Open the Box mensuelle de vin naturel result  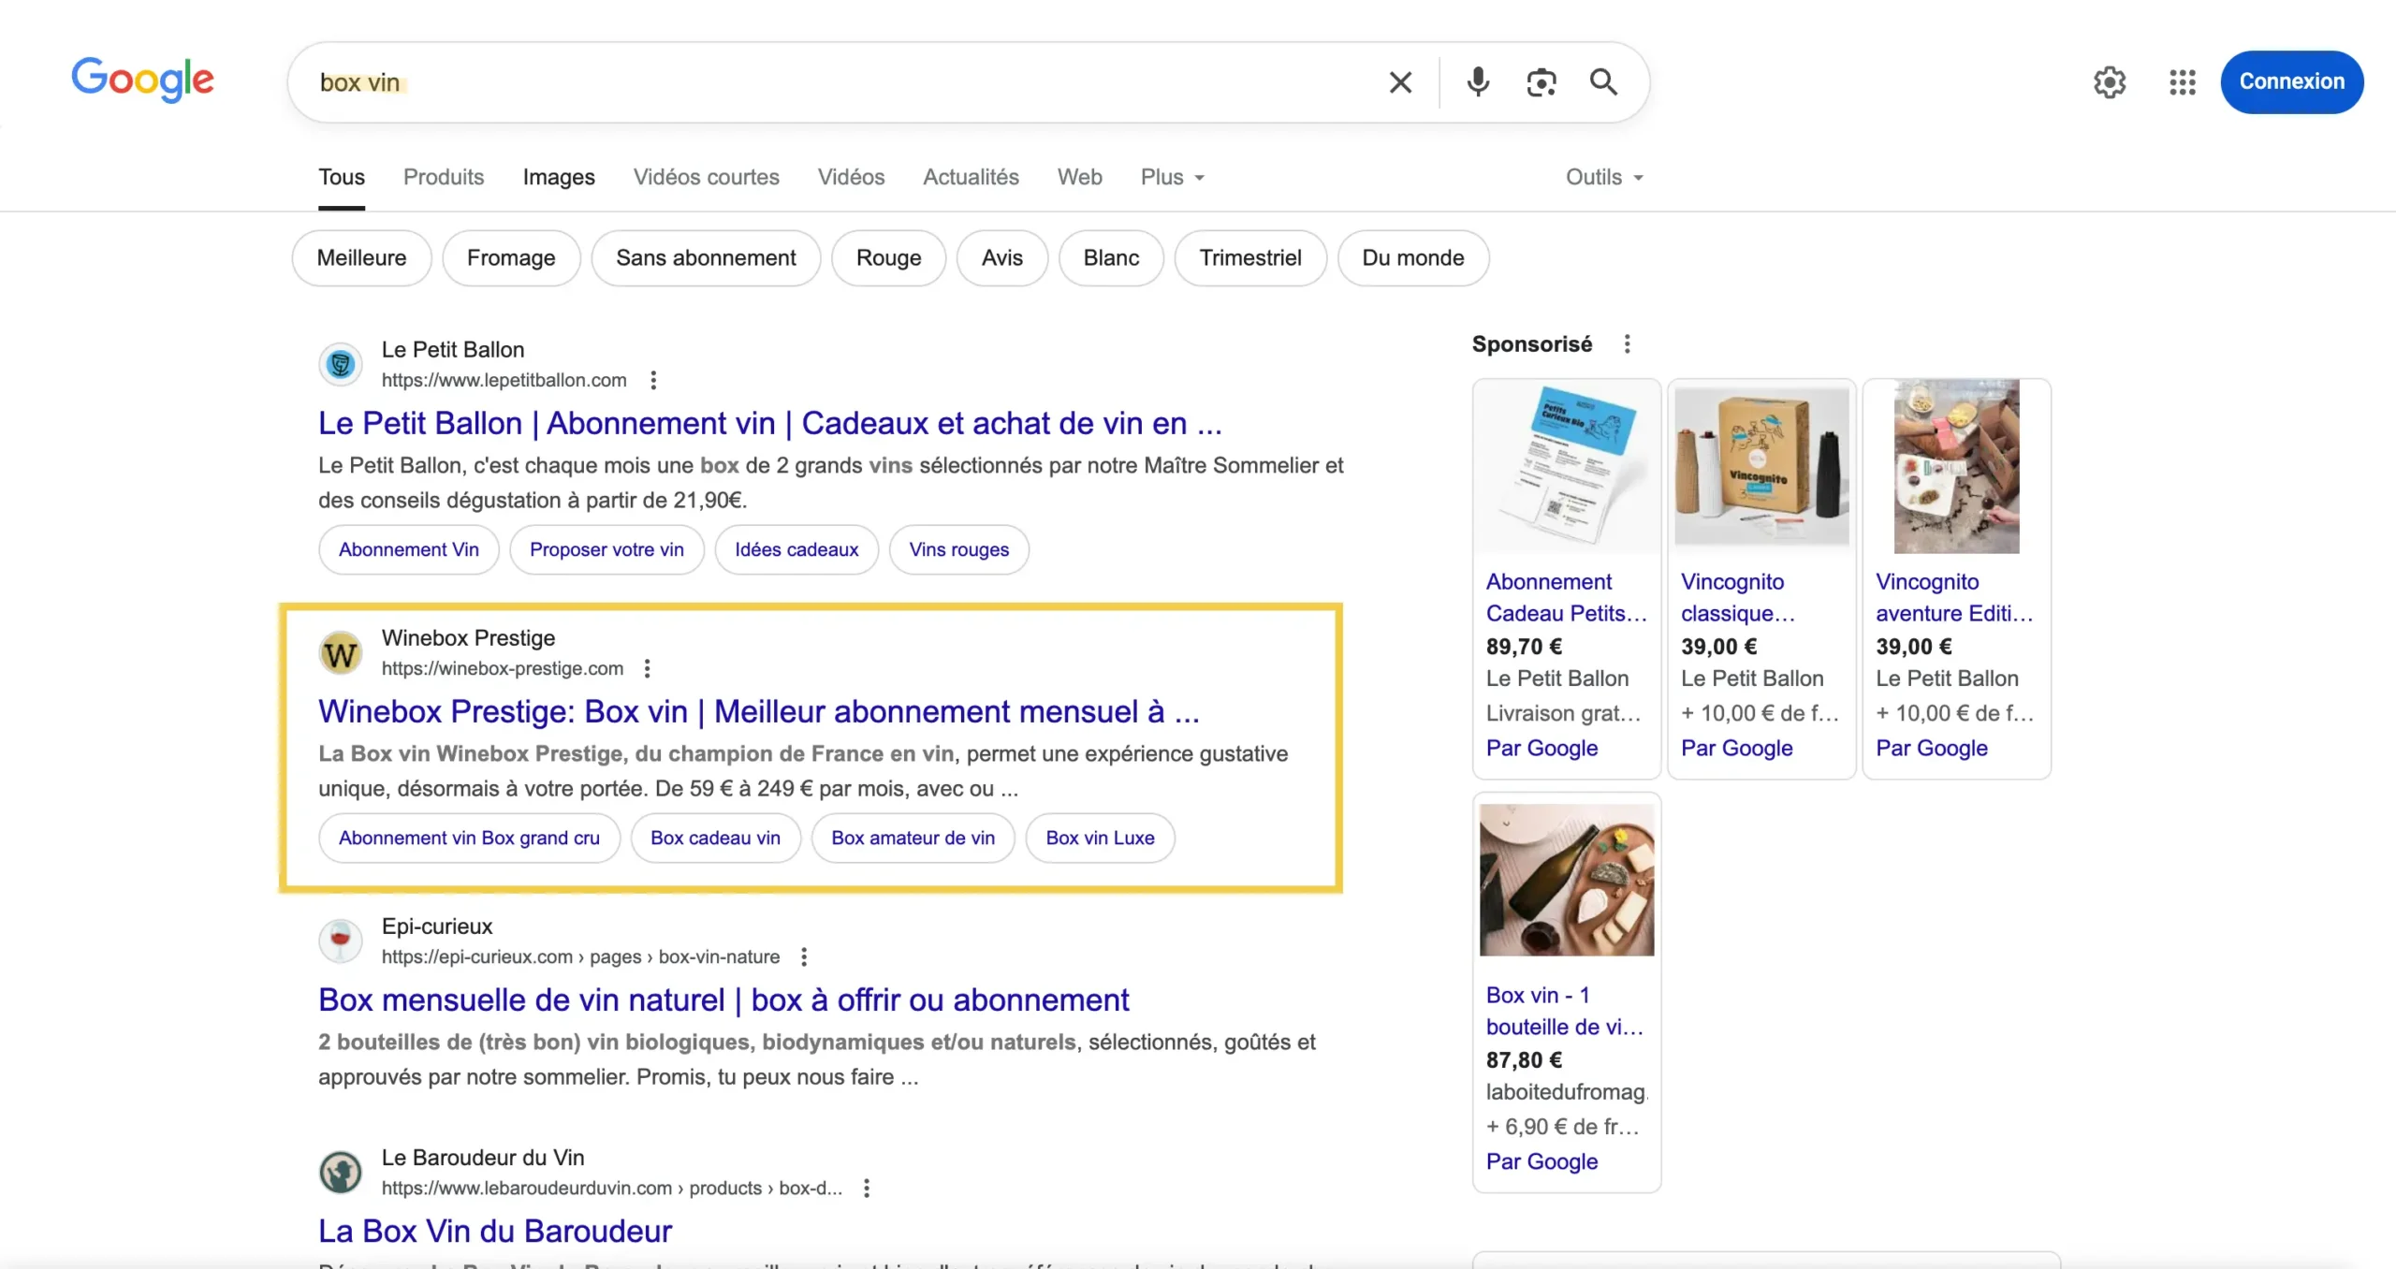(x=723, y=999)
